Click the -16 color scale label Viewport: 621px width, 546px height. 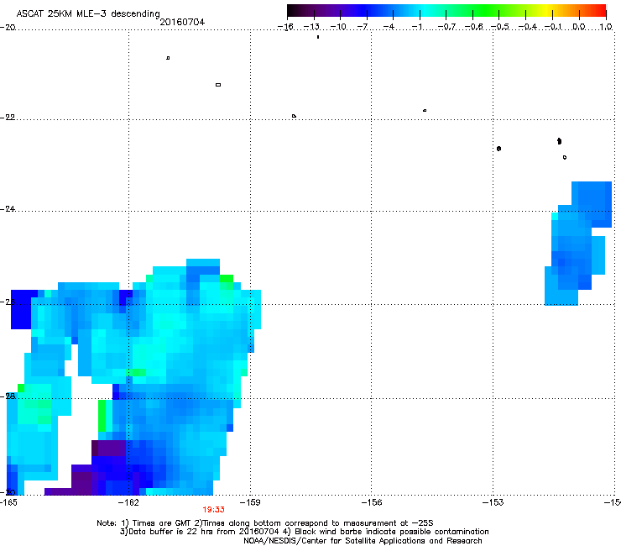click(285, 27)
